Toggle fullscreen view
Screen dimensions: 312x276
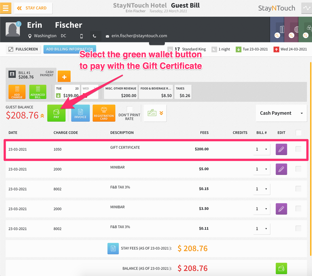[x=23, y=49]
